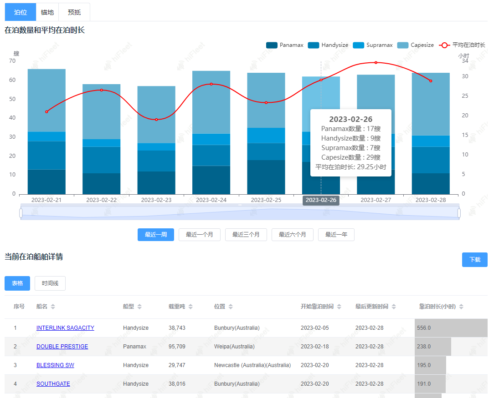The height and width of the screenshot is (398, 494).
Task: Select the 最近三个月 time range
Action: click(246, 235)
